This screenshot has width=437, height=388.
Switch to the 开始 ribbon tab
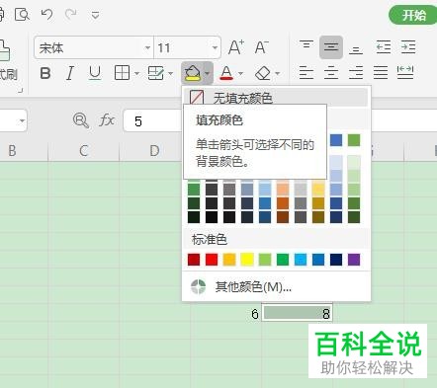pos(413,15)
